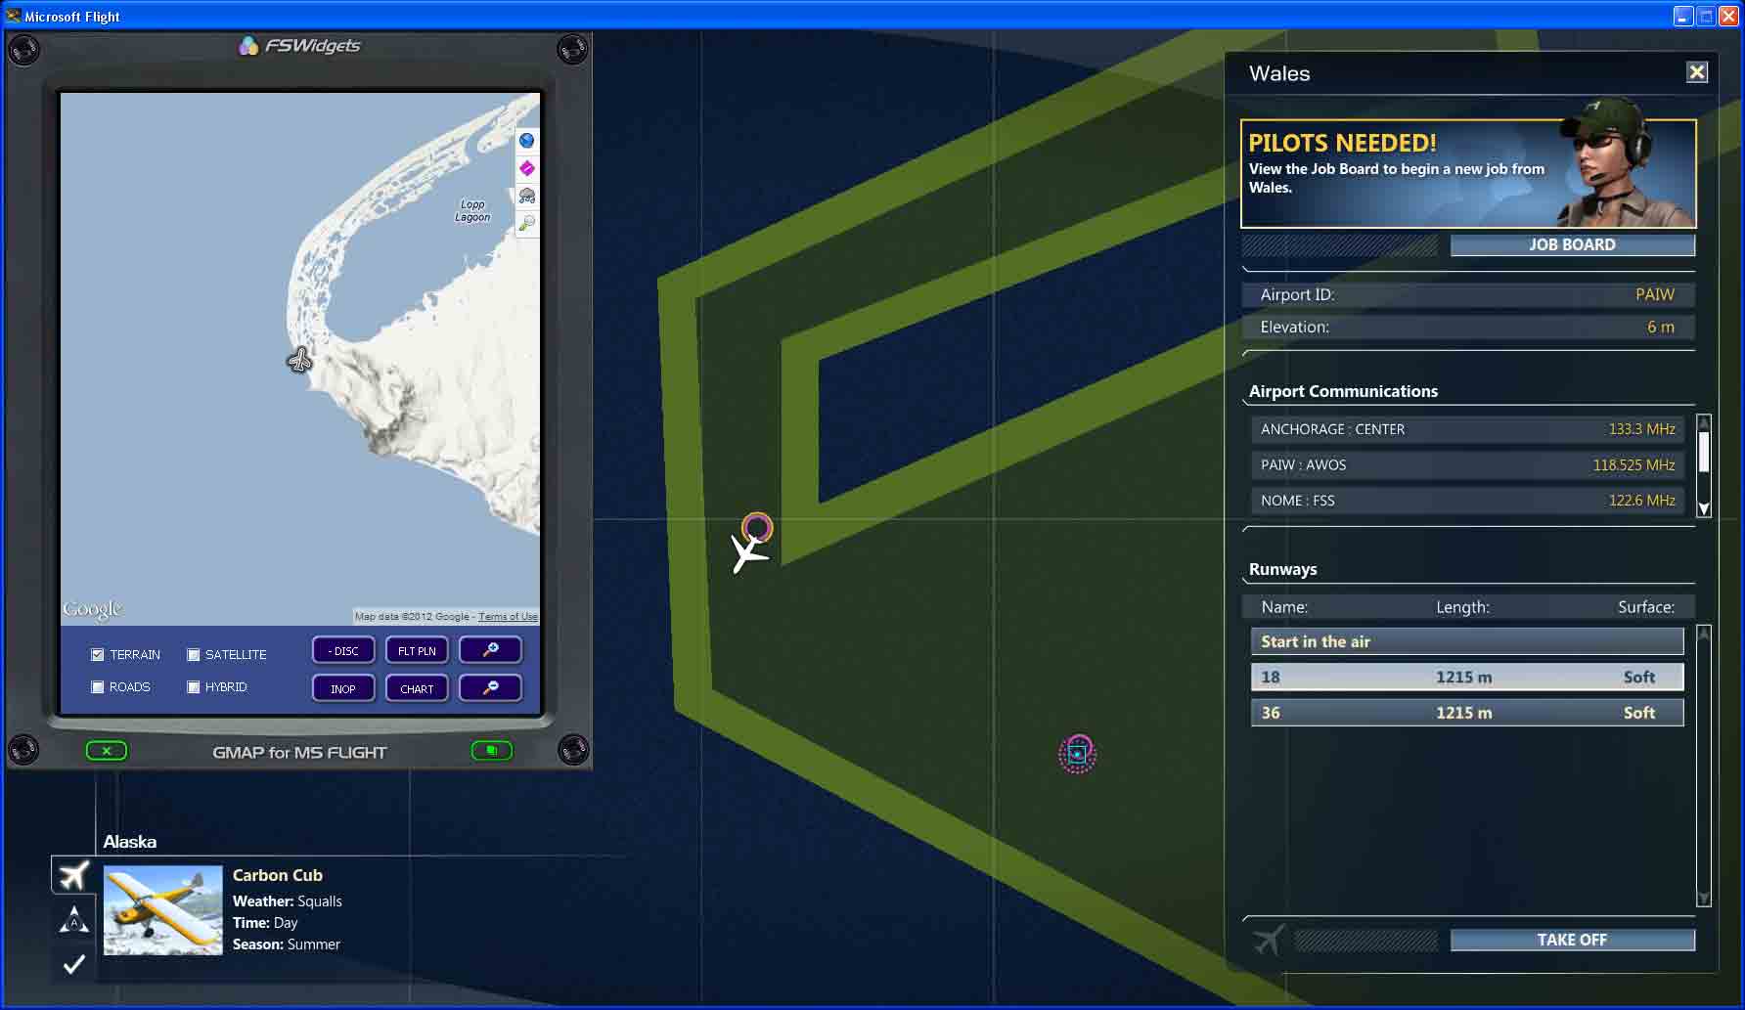Click the blue globe icon on GMAP map
Screen dimensions: 1745x1010
coord(526,141)
